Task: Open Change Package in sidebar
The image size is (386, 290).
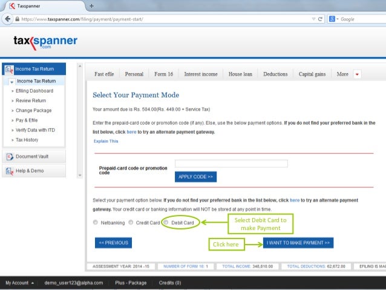Action: (34, 110)
